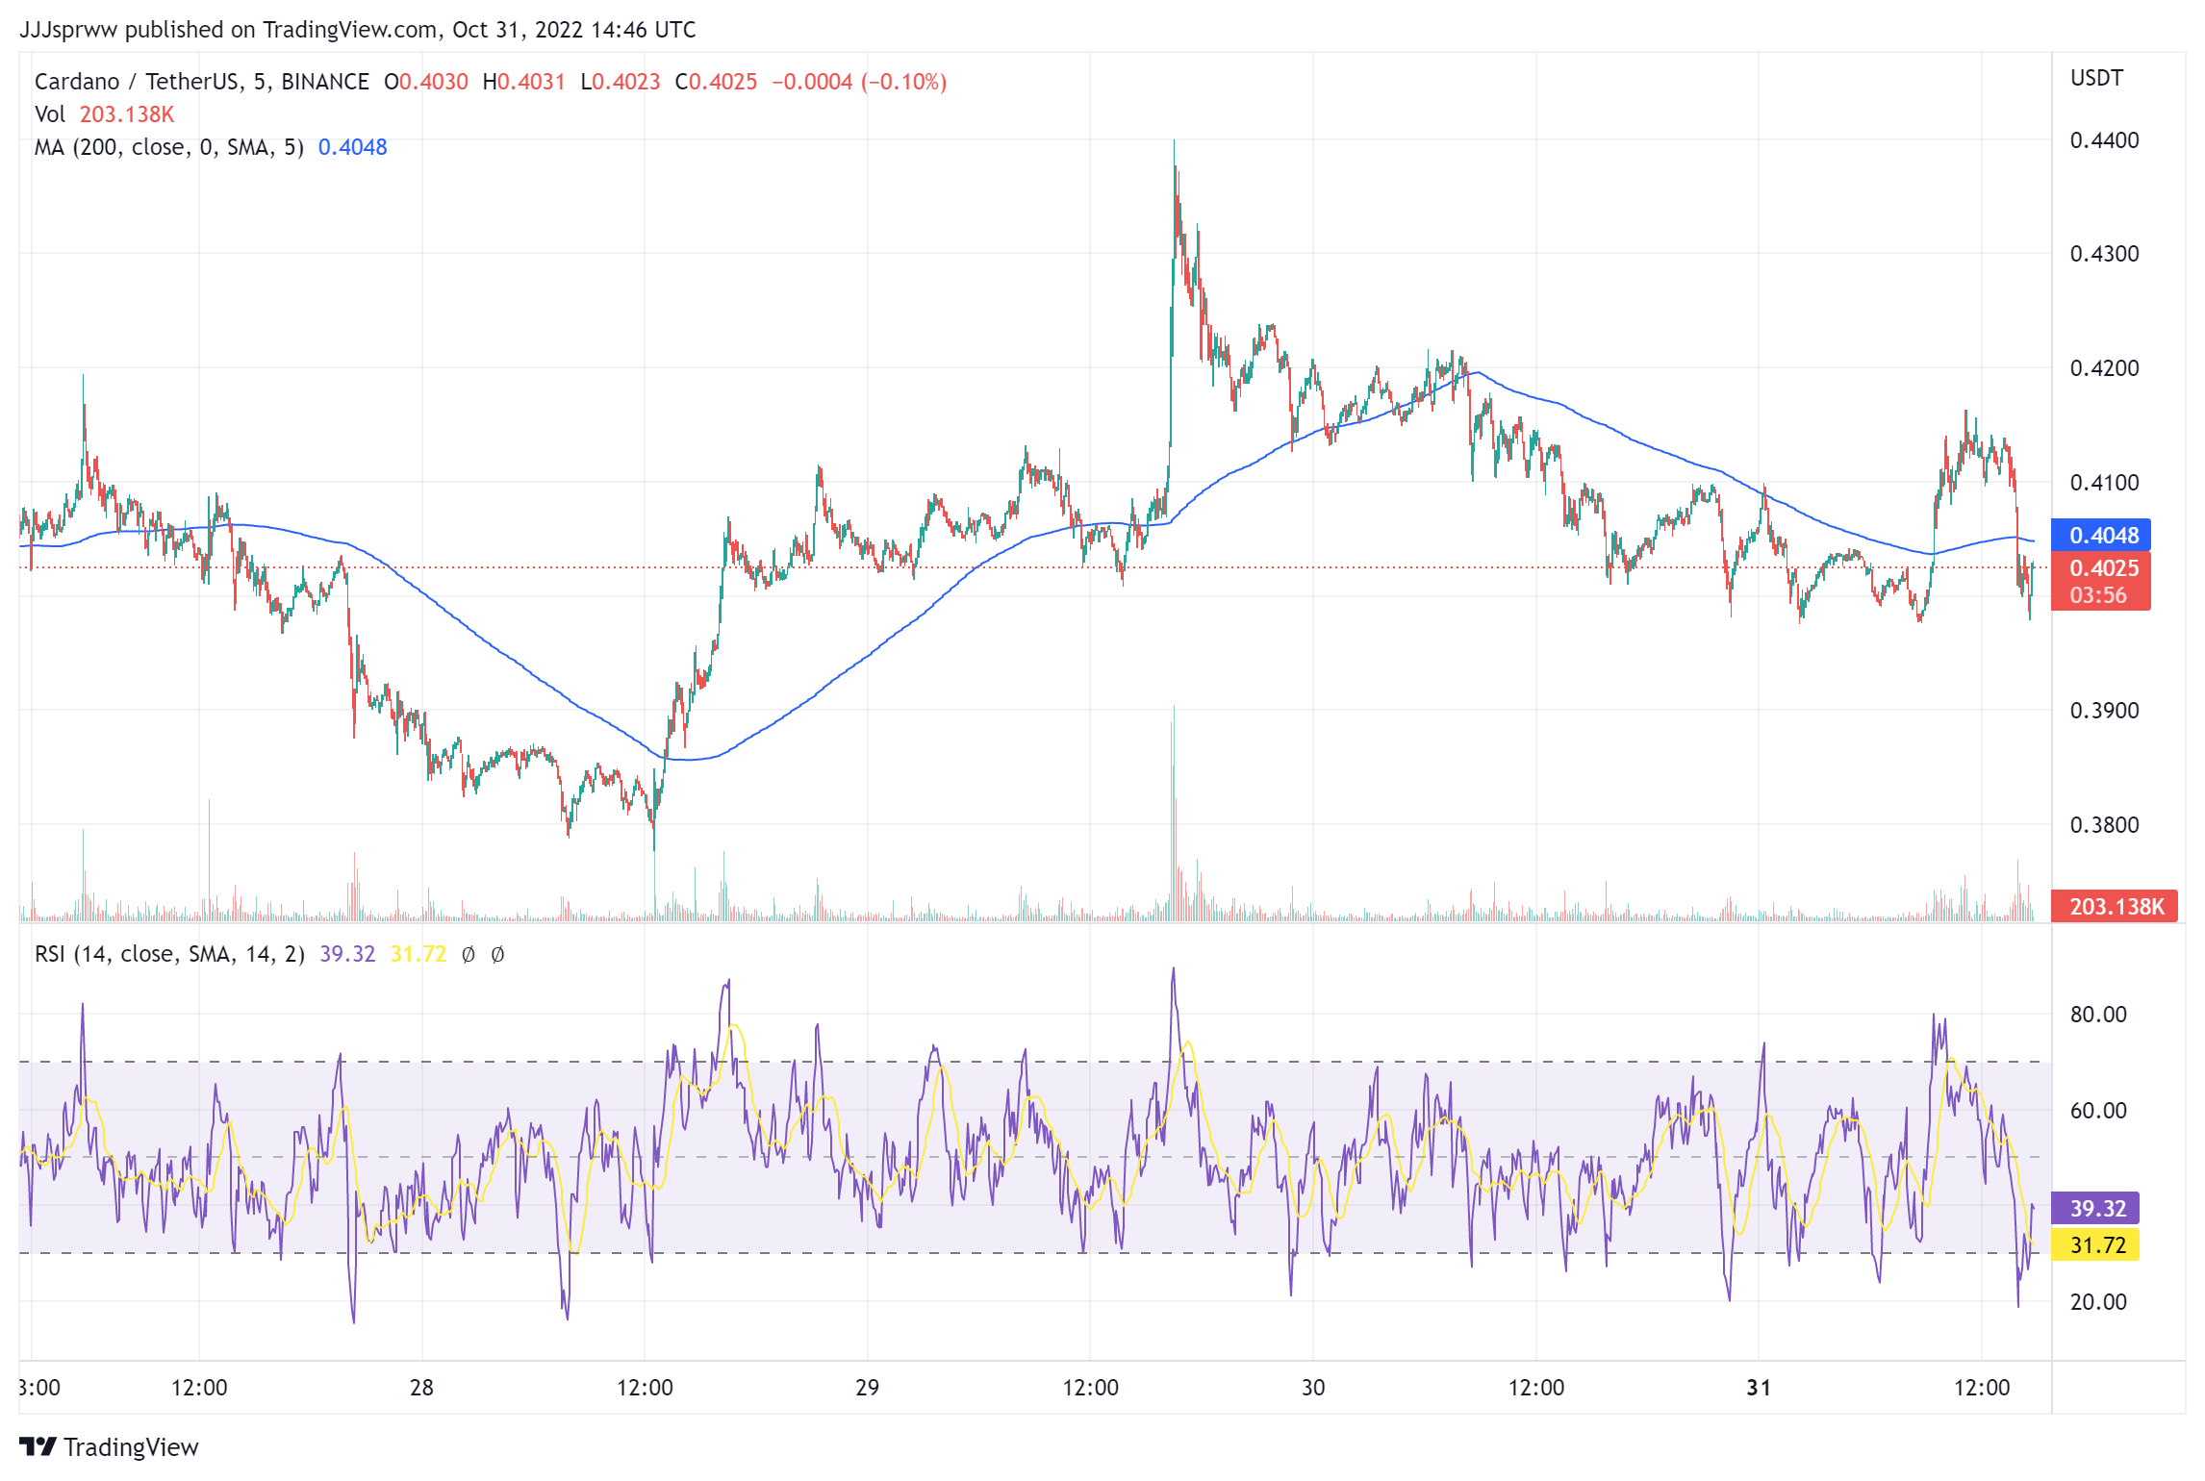This screenshot has width=2205, height=1481.
Task: Click the purple 39.32 RSI value tag
Action: (2096, 1208)
